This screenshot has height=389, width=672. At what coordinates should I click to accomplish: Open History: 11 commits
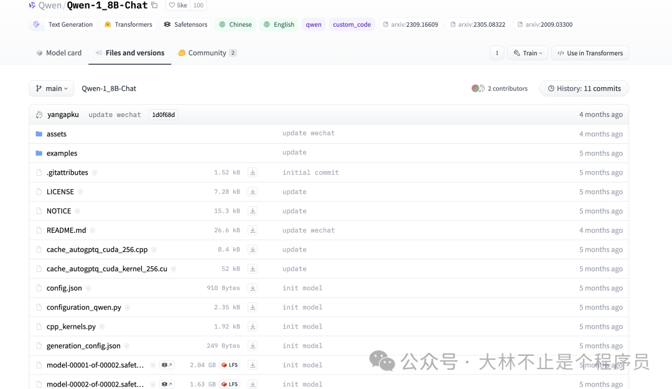584,88
